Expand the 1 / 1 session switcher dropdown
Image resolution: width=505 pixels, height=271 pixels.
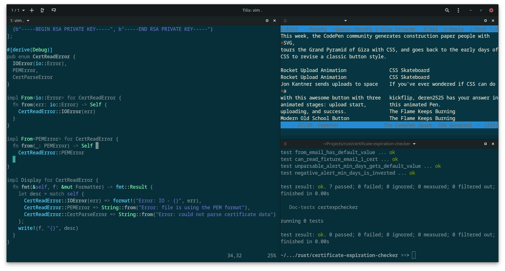pos(18,10)
